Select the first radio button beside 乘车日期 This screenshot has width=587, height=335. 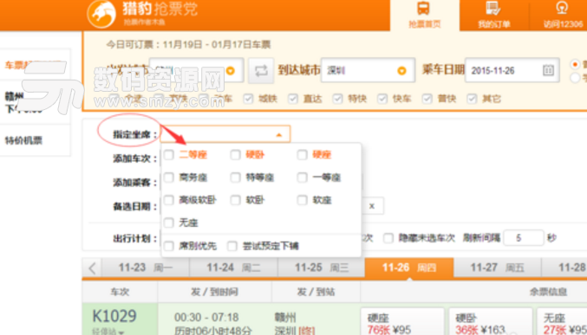[575, 64]
